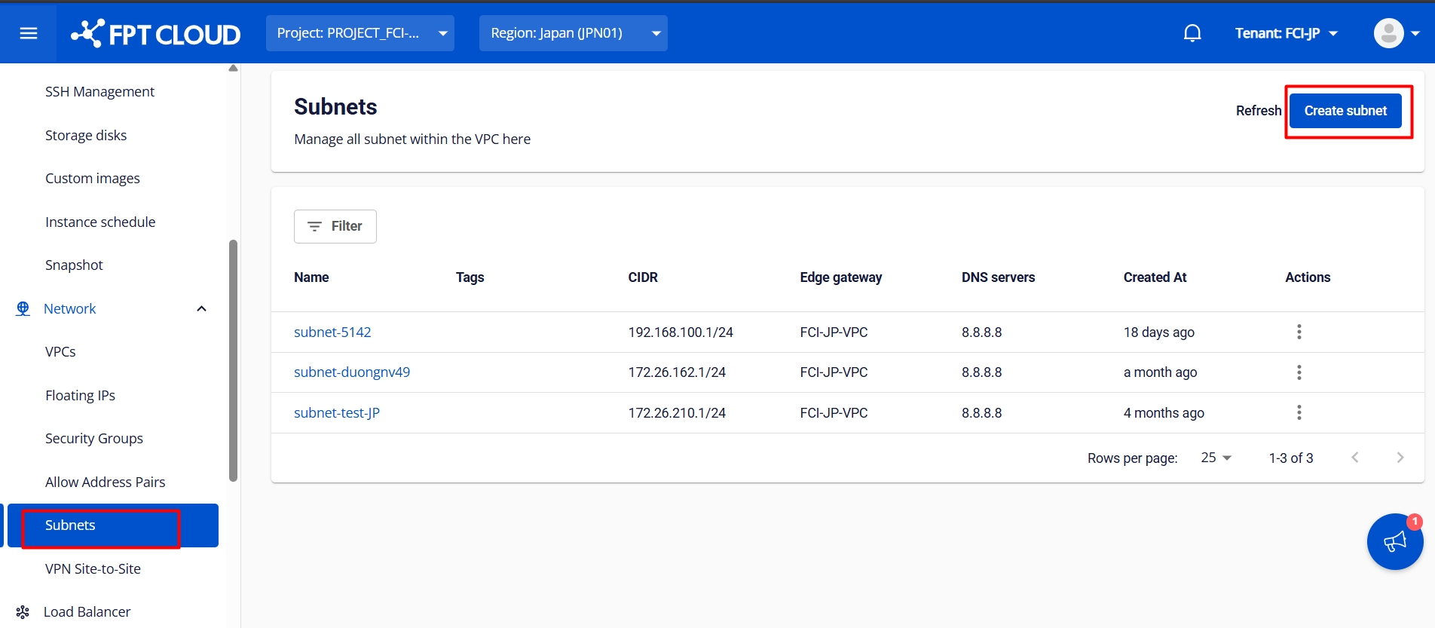The width and height of the screenshot is (1435, 628).
Task: Open the Project selection dropdown
Action: pyautogui.click(x=360, y=33)
